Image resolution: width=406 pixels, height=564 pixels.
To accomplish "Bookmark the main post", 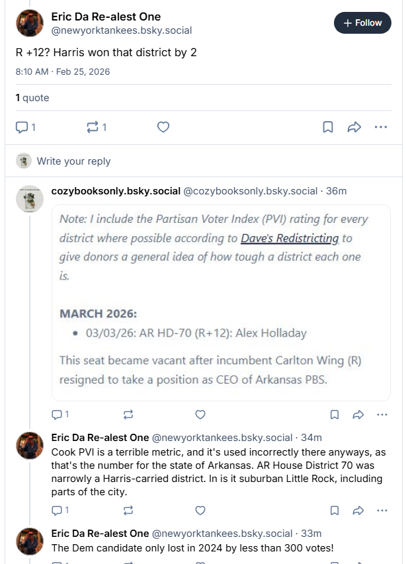I will [x=328, y=127].
